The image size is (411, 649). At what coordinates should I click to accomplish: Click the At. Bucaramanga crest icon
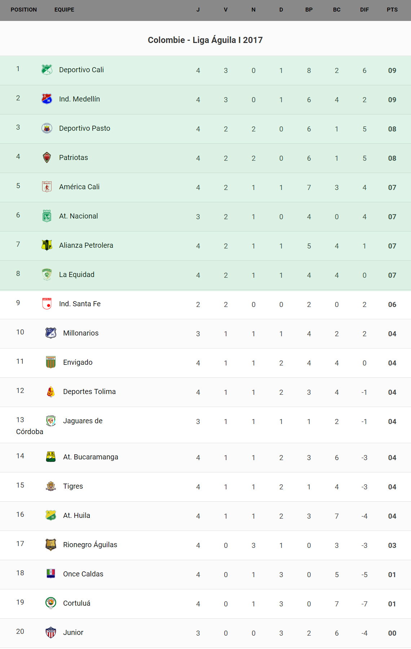pos(51,457)
